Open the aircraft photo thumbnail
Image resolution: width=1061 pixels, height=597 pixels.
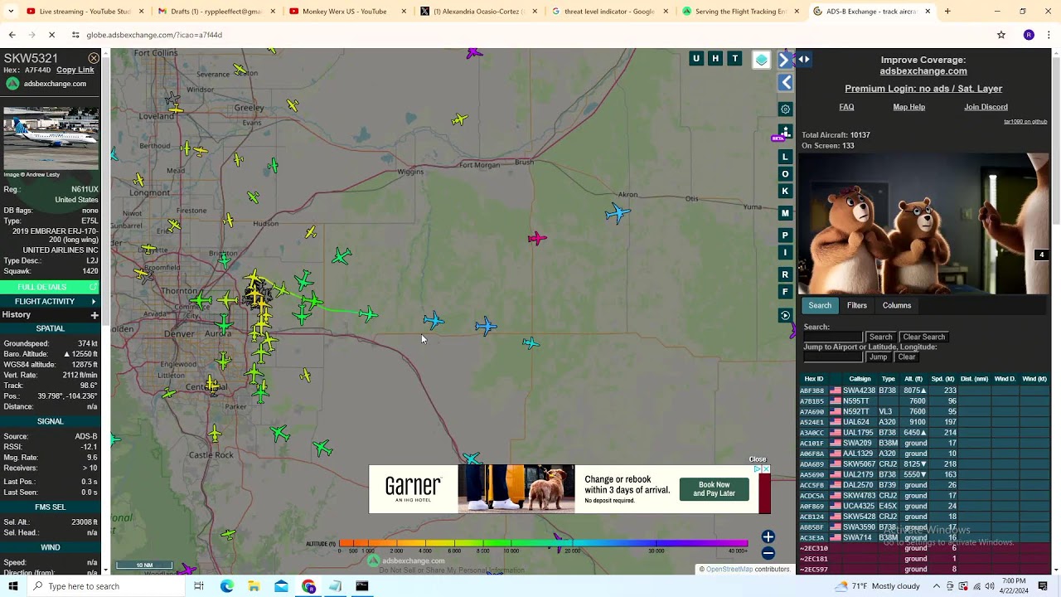click(51, 139)
